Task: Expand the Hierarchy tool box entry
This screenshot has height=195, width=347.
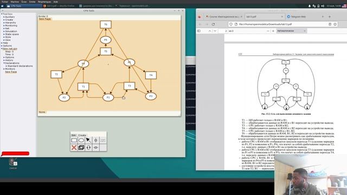Action: (x=4, y=23)
